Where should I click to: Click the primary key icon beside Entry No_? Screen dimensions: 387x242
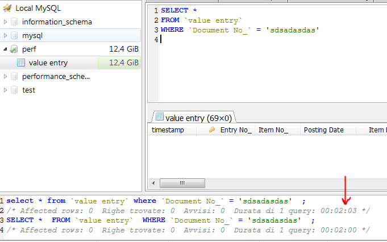point(212,130)
